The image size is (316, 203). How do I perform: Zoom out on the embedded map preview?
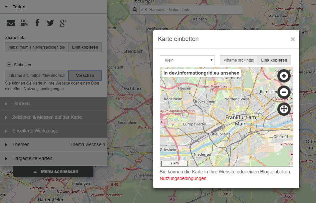(x=284, y=92)
